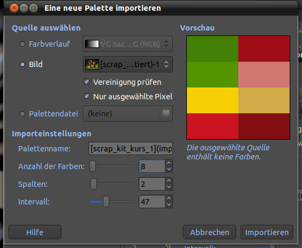Open the Farbverlauf gradient dropdown
The image size is (302, 248).
[x=128, y=44]
